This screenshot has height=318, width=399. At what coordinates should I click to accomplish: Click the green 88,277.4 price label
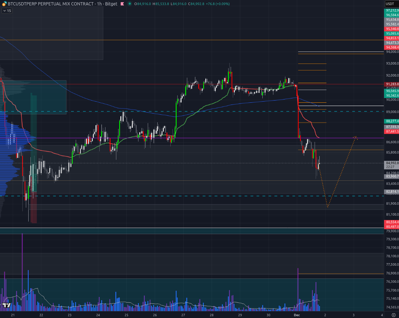click(x=392, y=121)
